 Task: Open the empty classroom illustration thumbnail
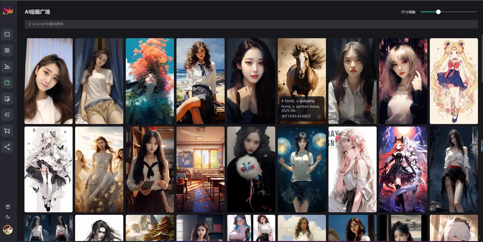click(x=200, y=169)
